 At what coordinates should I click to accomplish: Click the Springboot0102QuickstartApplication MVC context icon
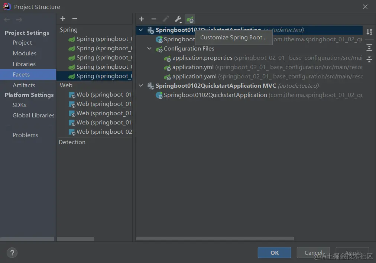coord(150,86)
